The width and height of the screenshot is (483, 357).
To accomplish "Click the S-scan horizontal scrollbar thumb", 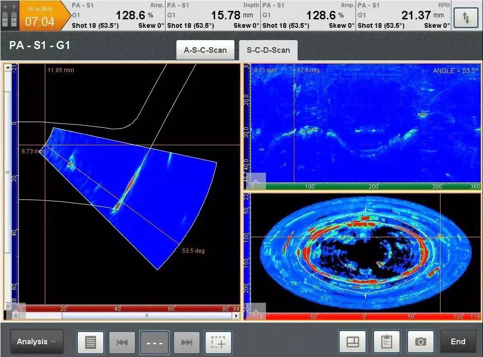I will (x=146, y=316).
